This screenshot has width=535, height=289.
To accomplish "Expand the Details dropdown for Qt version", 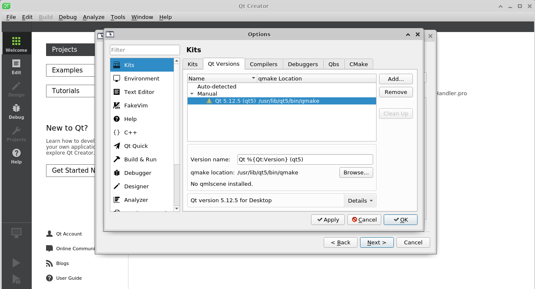I will [x=360, y=201].
